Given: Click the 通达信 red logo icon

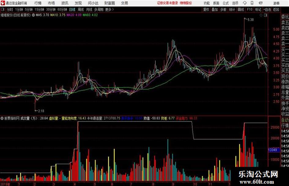Looking at the screenshot, I should (x=2, y=3).
